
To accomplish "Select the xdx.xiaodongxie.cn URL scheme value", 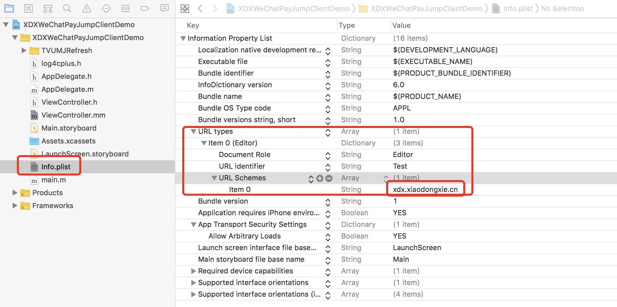I will point(425,189).
